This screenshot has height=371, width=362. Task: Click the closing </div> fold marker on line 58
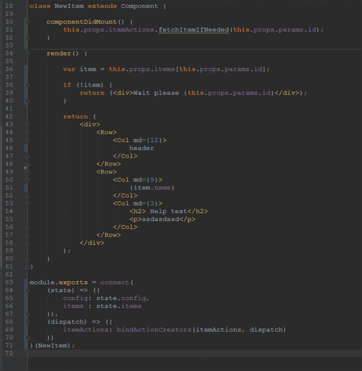tap(27, 243)
